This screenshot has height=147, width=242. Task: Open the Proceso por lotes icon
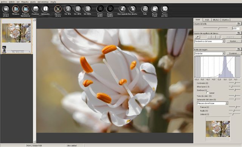(x=164, y=9)
